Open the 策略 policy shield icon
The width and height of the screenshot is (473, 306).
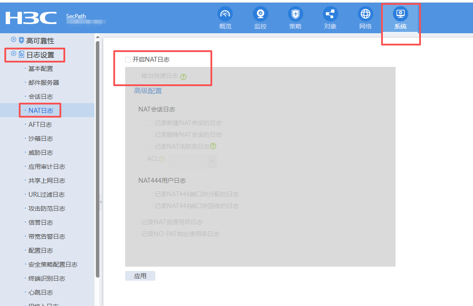tap(295, 14)
